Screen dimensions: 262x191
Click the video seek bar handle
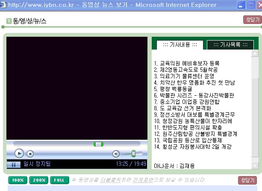click(x=98, y=144)
